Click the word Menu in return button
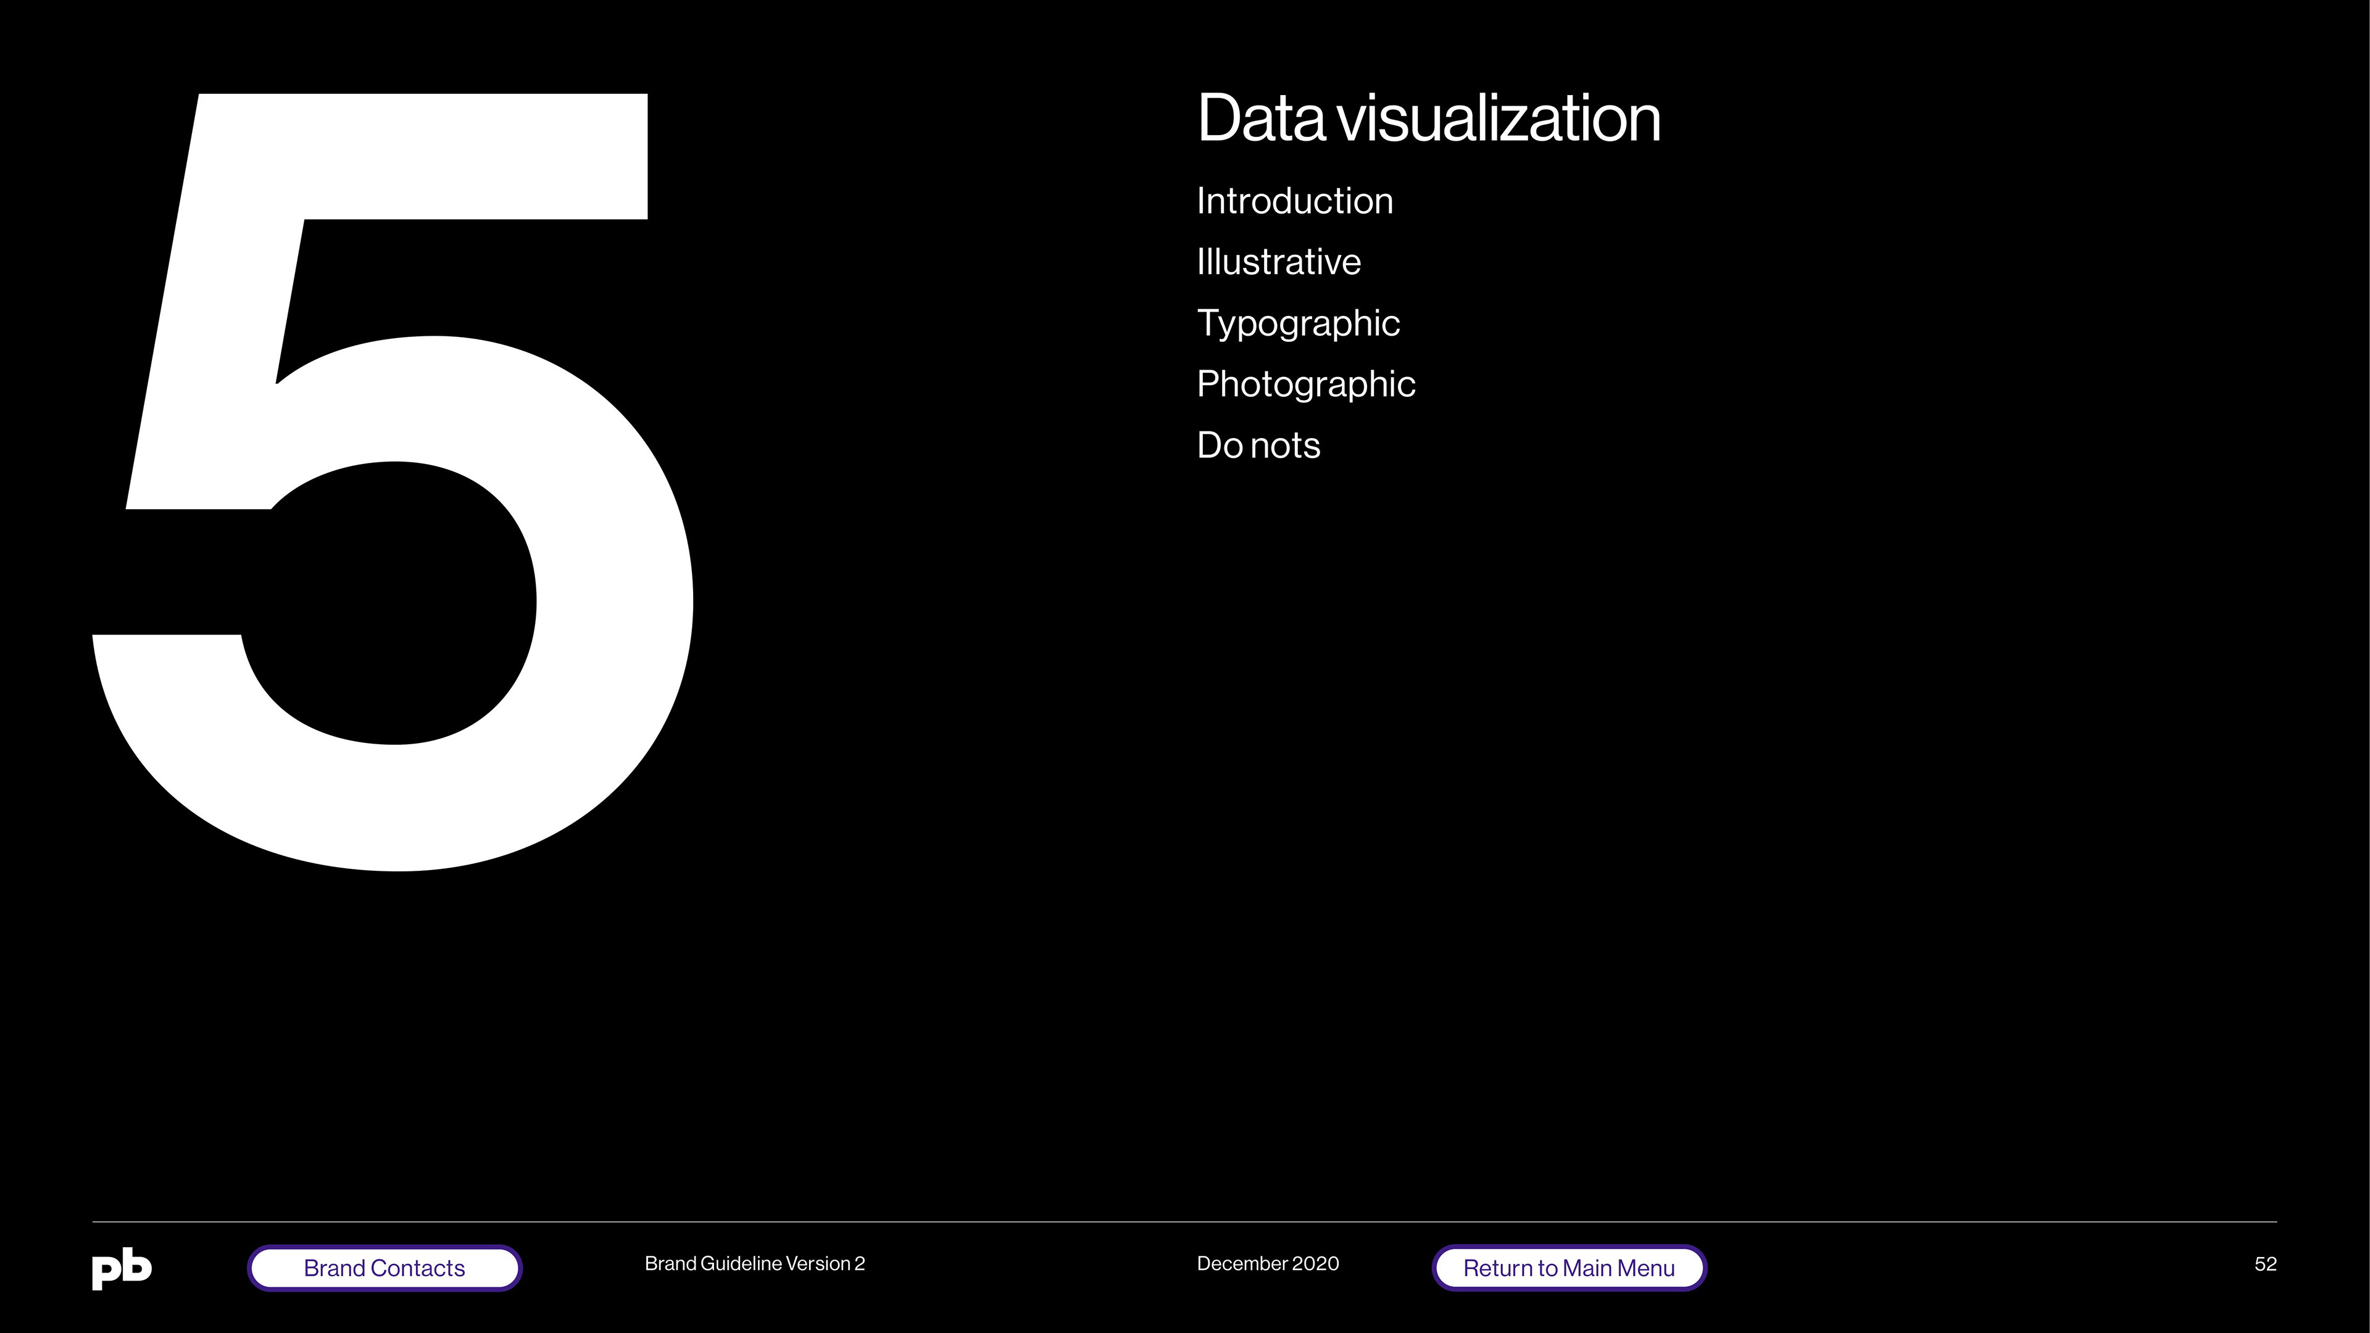Screen dimensions: 2370x1333 click(x=1647, y=1269)
